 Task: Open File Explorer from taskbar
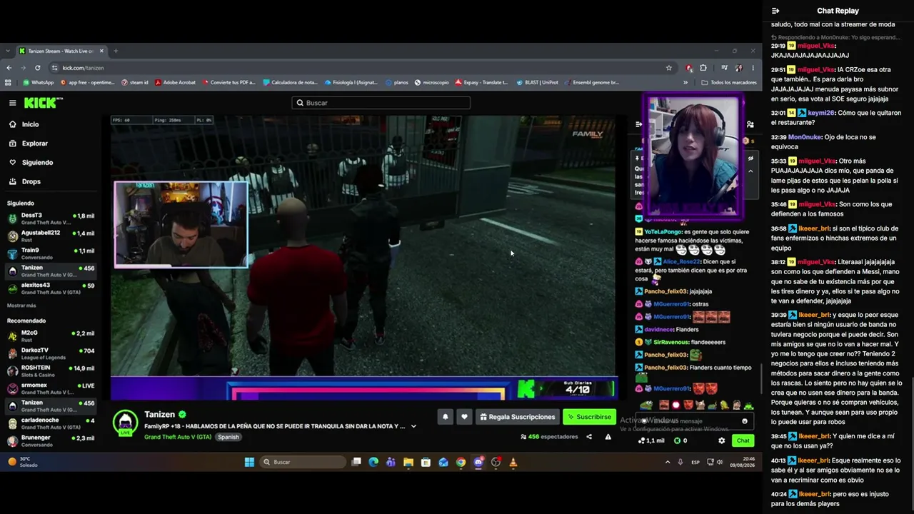pyautogui.click(x=408, y=462)
